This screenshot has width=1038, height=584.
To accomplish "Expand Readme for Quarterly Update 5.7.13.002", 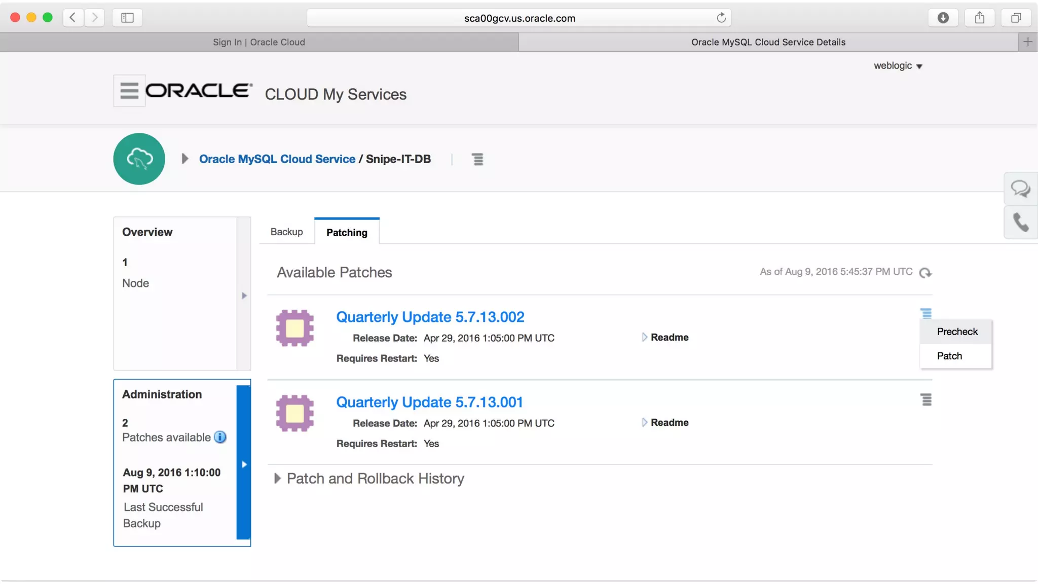I will pos(664,337).
